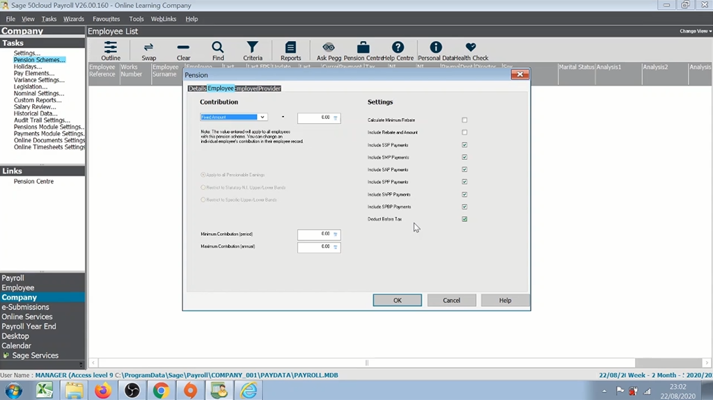Click the Clear toolbar icon
Image resolution: width=713 pixels, height=400 pixels.
(x=183, y=51)
